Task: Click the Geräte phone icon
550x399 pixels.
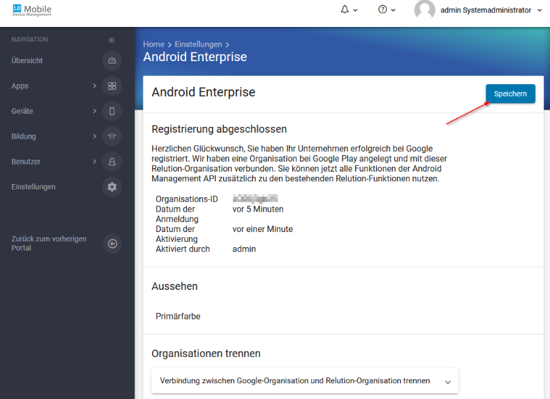Action: click(112, 111)
